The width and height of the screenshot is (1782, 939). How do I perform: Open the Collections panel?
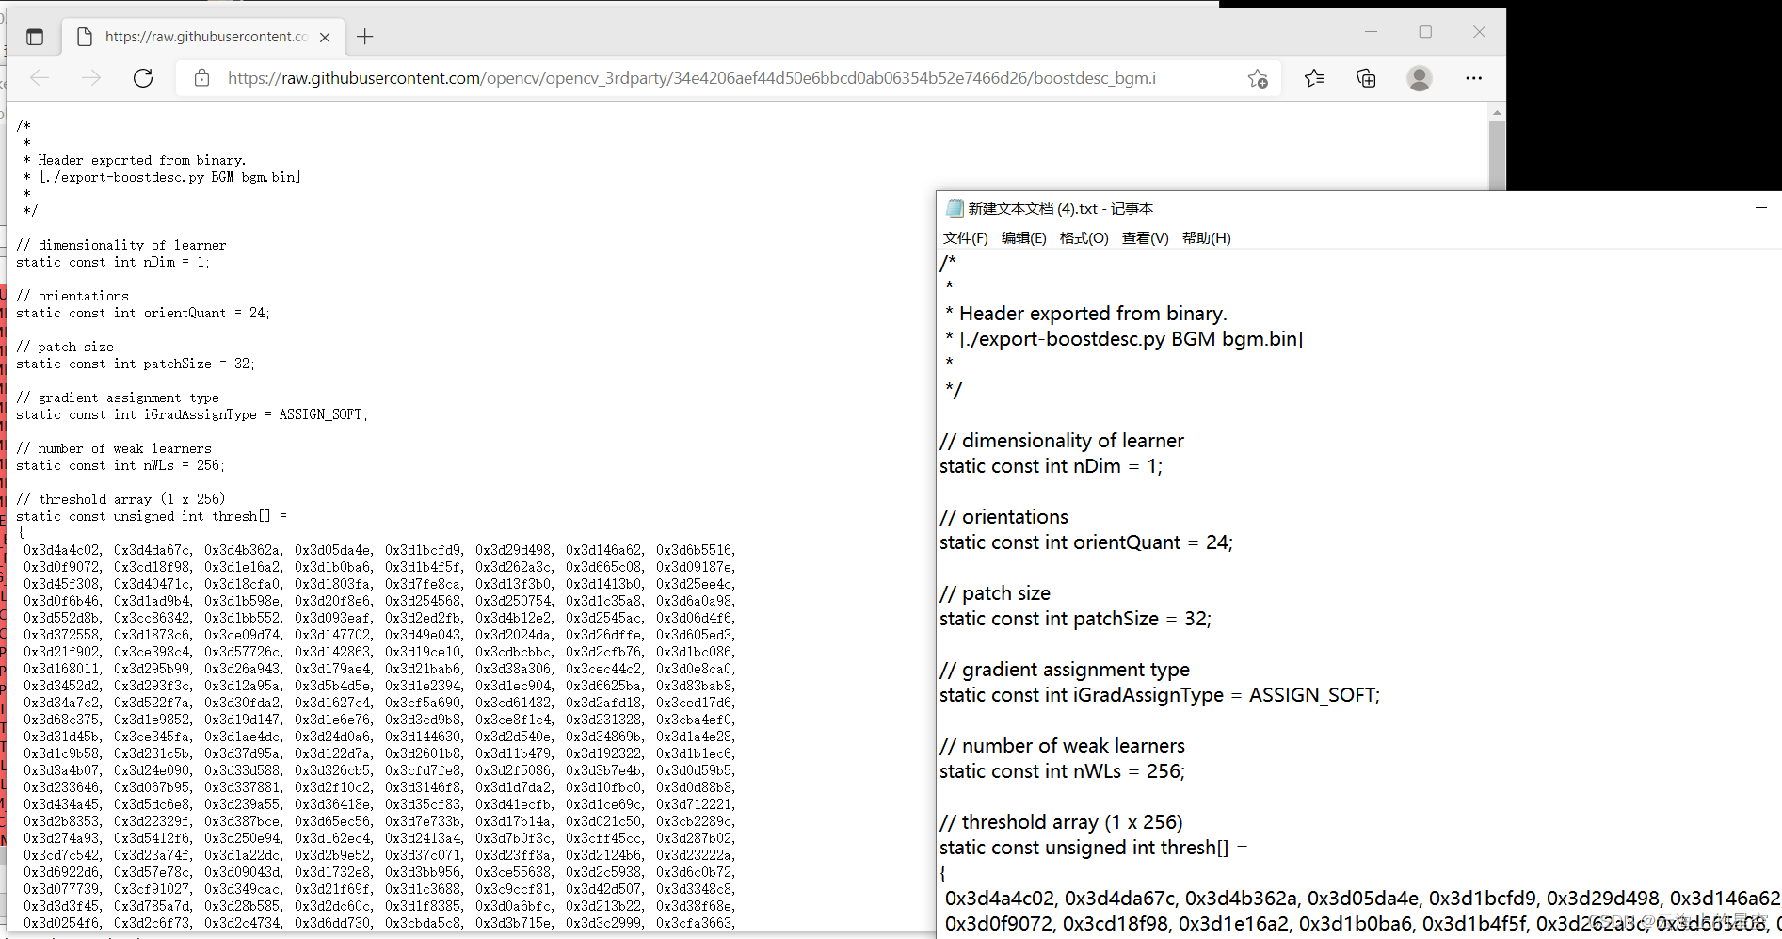[1366, 78]
